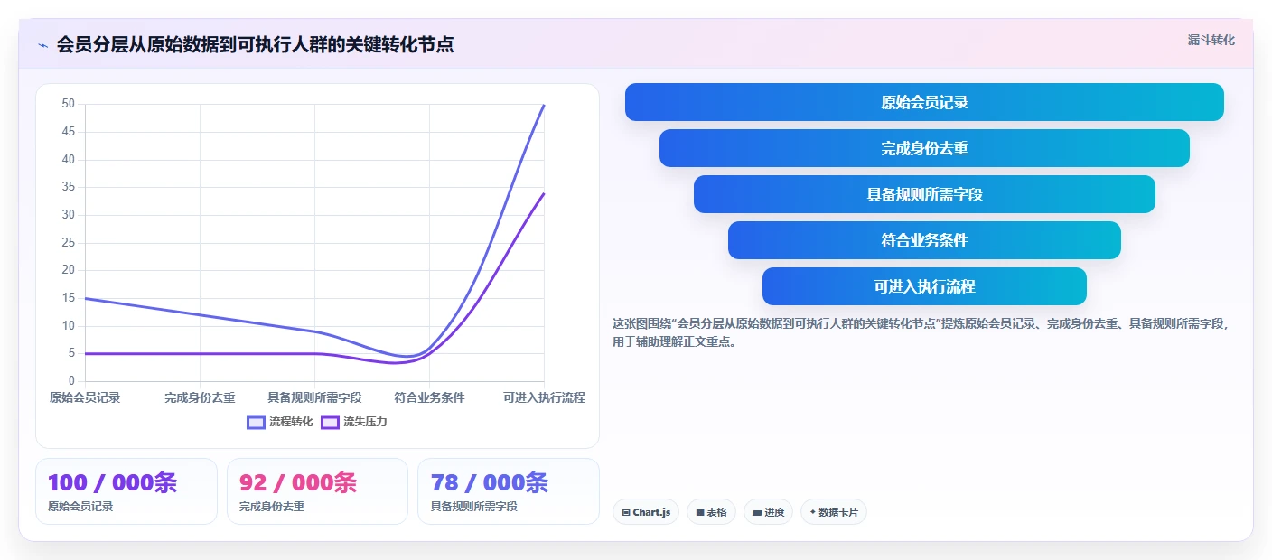Click the x-axis label 完成身份去重
The width and height of the screenshot is (1272, 560).
pos(200,397)
